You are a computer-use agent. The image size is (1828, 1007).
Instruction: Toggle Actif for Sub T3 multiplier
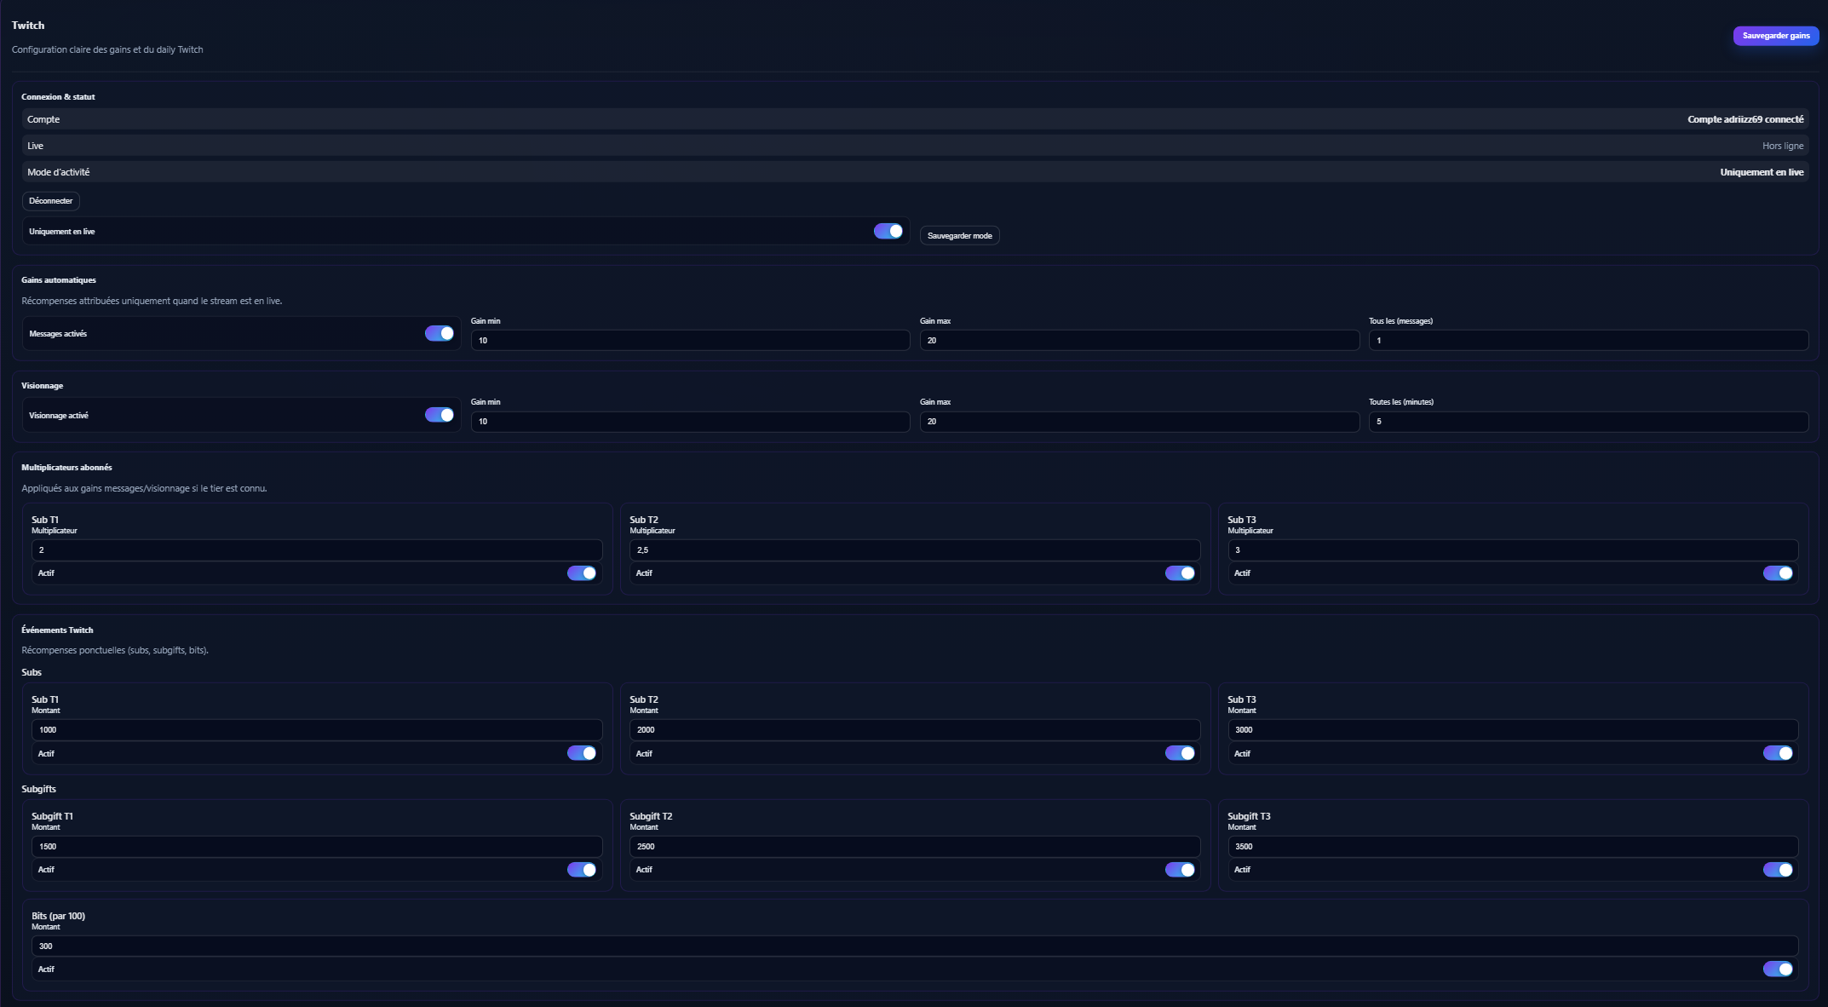(x=1777, y=573)
